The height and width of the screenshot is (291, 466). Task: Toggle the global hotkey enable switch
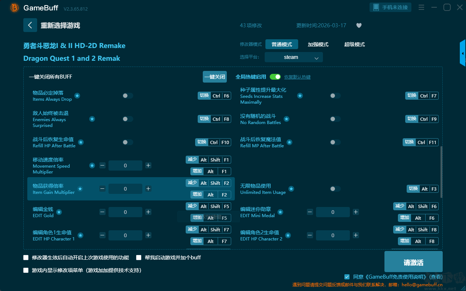pyautogui.click(x=275, y=77)
